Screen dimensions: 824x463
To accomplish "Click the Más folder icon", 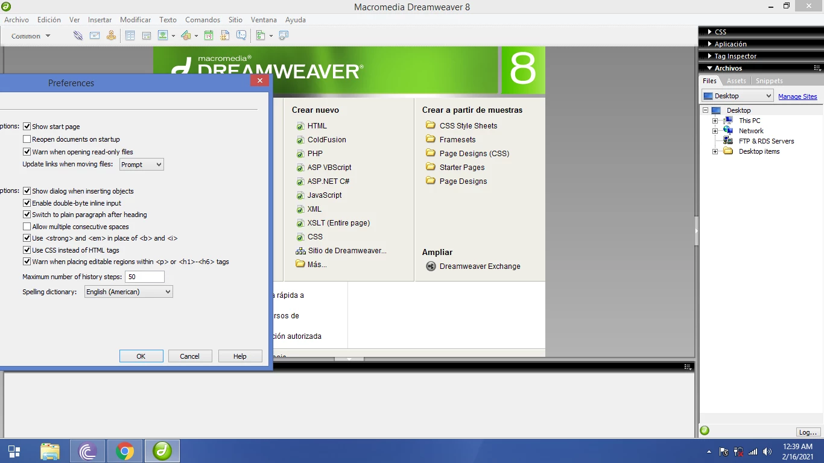I will tap(300, 264).
